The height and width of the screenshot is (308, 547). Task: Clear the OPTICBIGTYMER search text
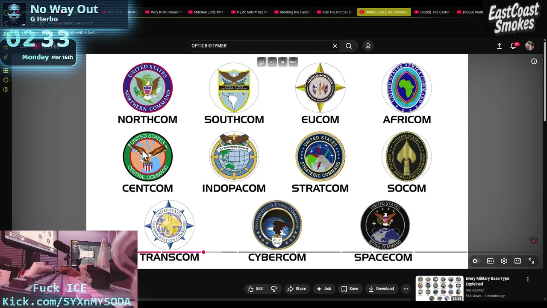click(x=335, y=46)
